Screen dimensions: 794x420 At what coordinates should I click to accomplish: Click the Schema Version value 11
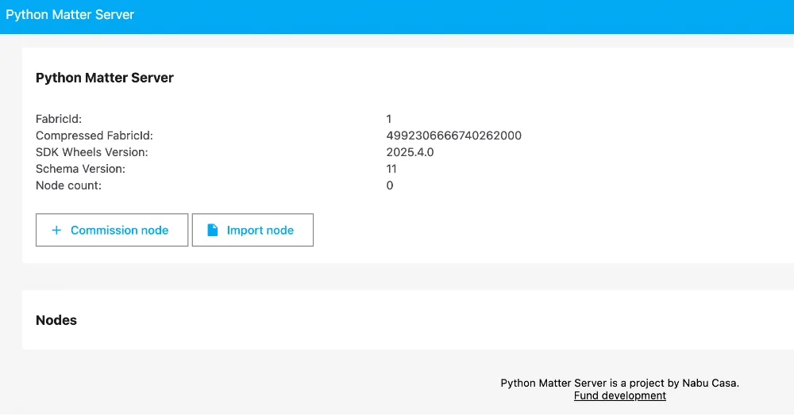click(x=391, y=169)
